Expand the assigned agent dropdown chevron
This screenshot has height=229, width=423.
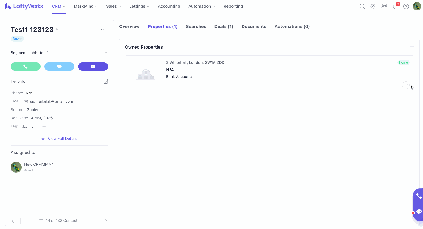(x=106, y=167)
